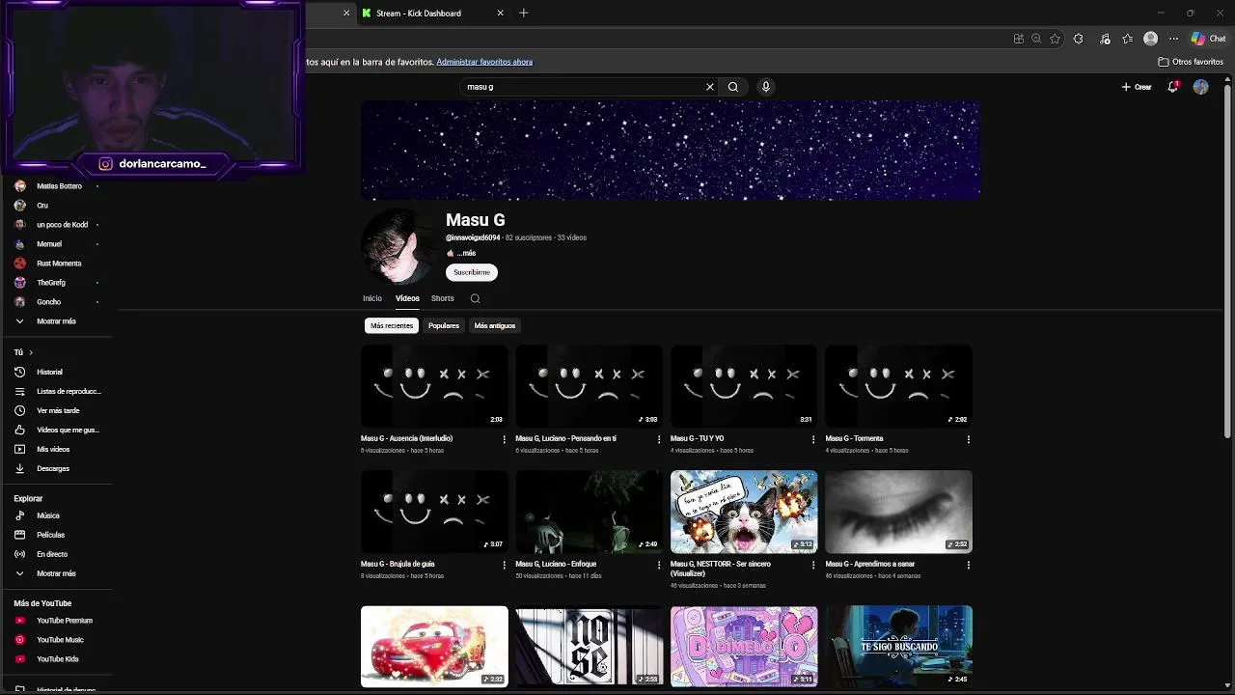Open browser profile avatar icon
This screenshot has height=695, width=1235.
[1150, 39]
